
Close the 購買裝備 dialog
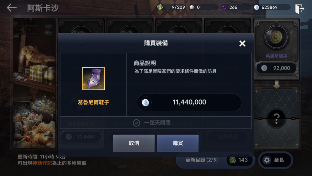coord(242,43)
